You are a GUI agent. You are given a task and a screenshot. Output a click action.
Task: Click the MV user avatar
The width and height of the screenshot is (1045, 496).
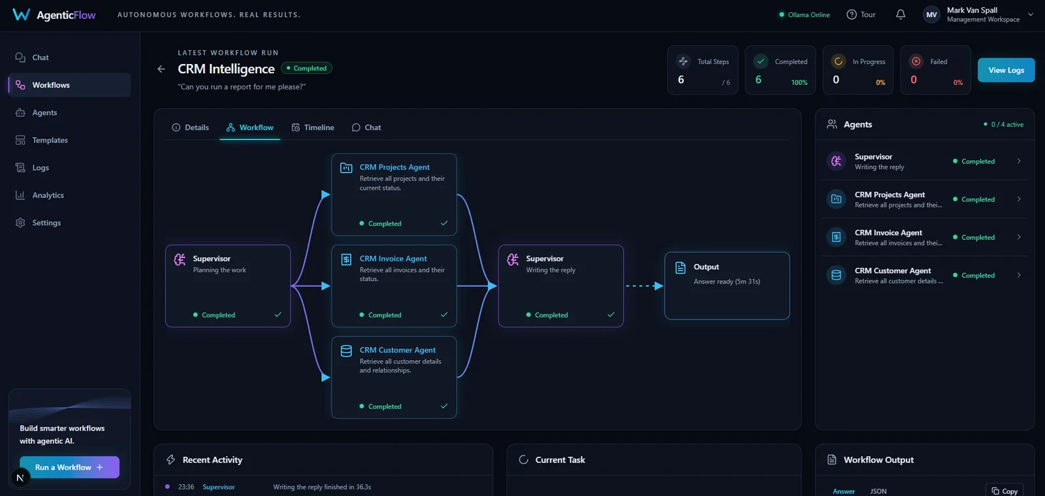931,14
